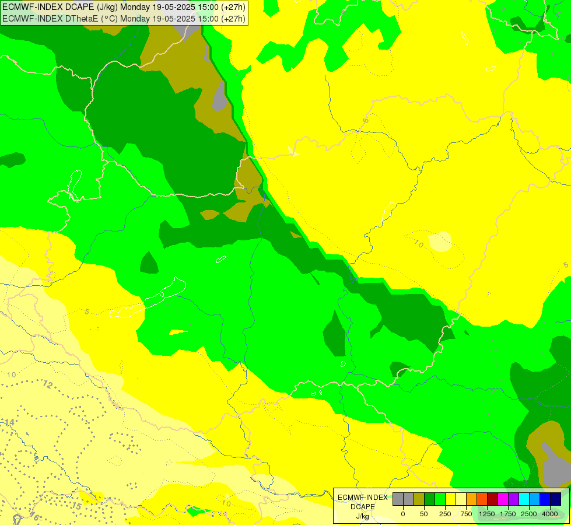This screenshot has height=525, width=571.
Task: Click the legend value 0
Action: 403,514
